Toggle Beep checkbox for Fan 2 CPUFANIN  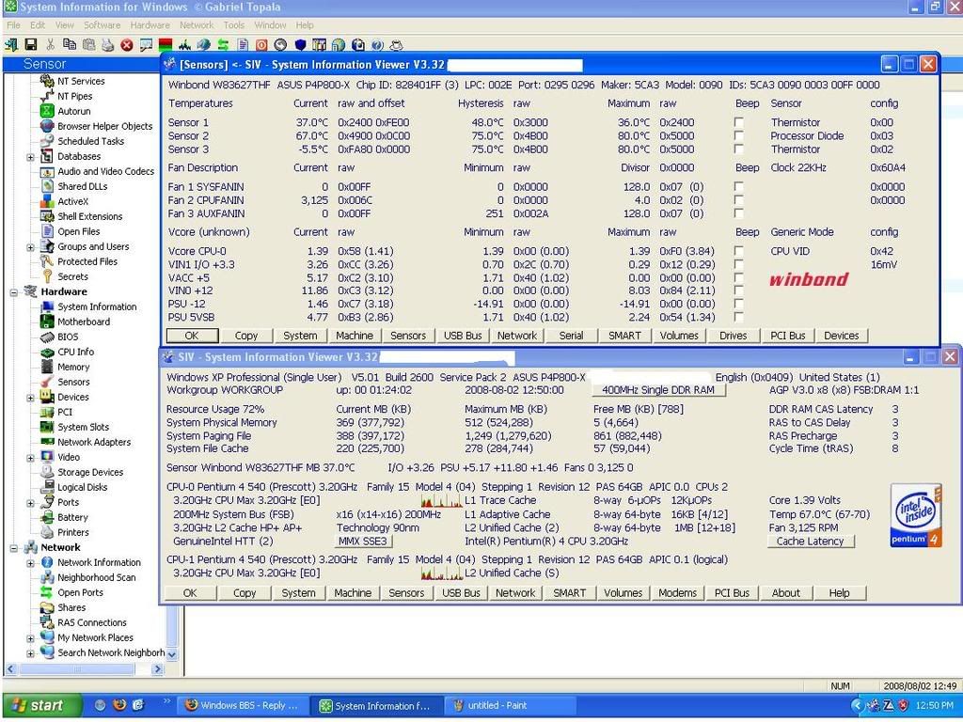point(739,200)
